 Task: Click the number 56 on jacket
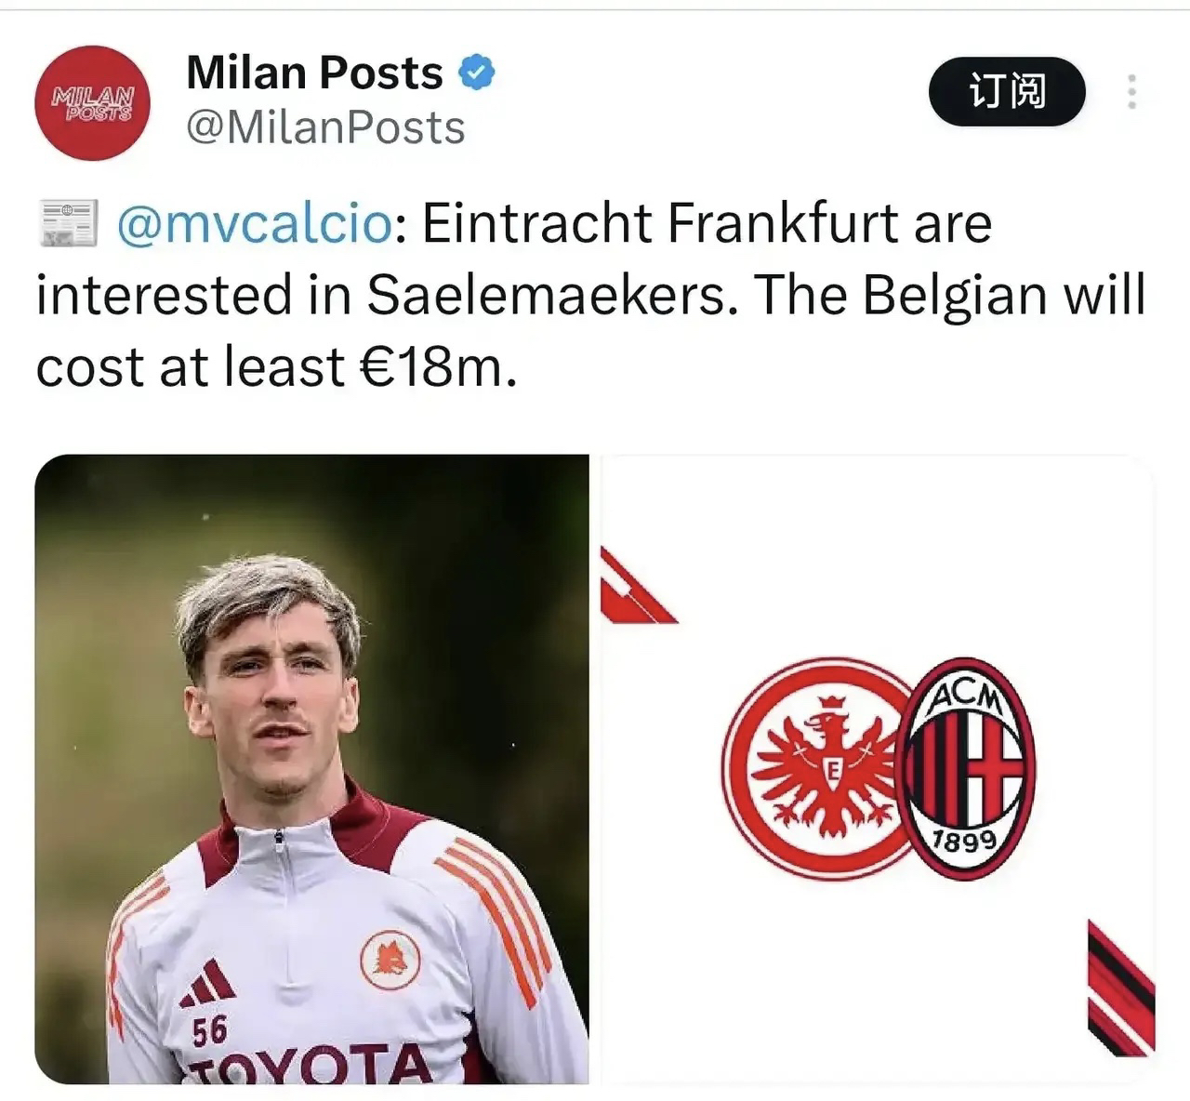[x=209, y=1031]
